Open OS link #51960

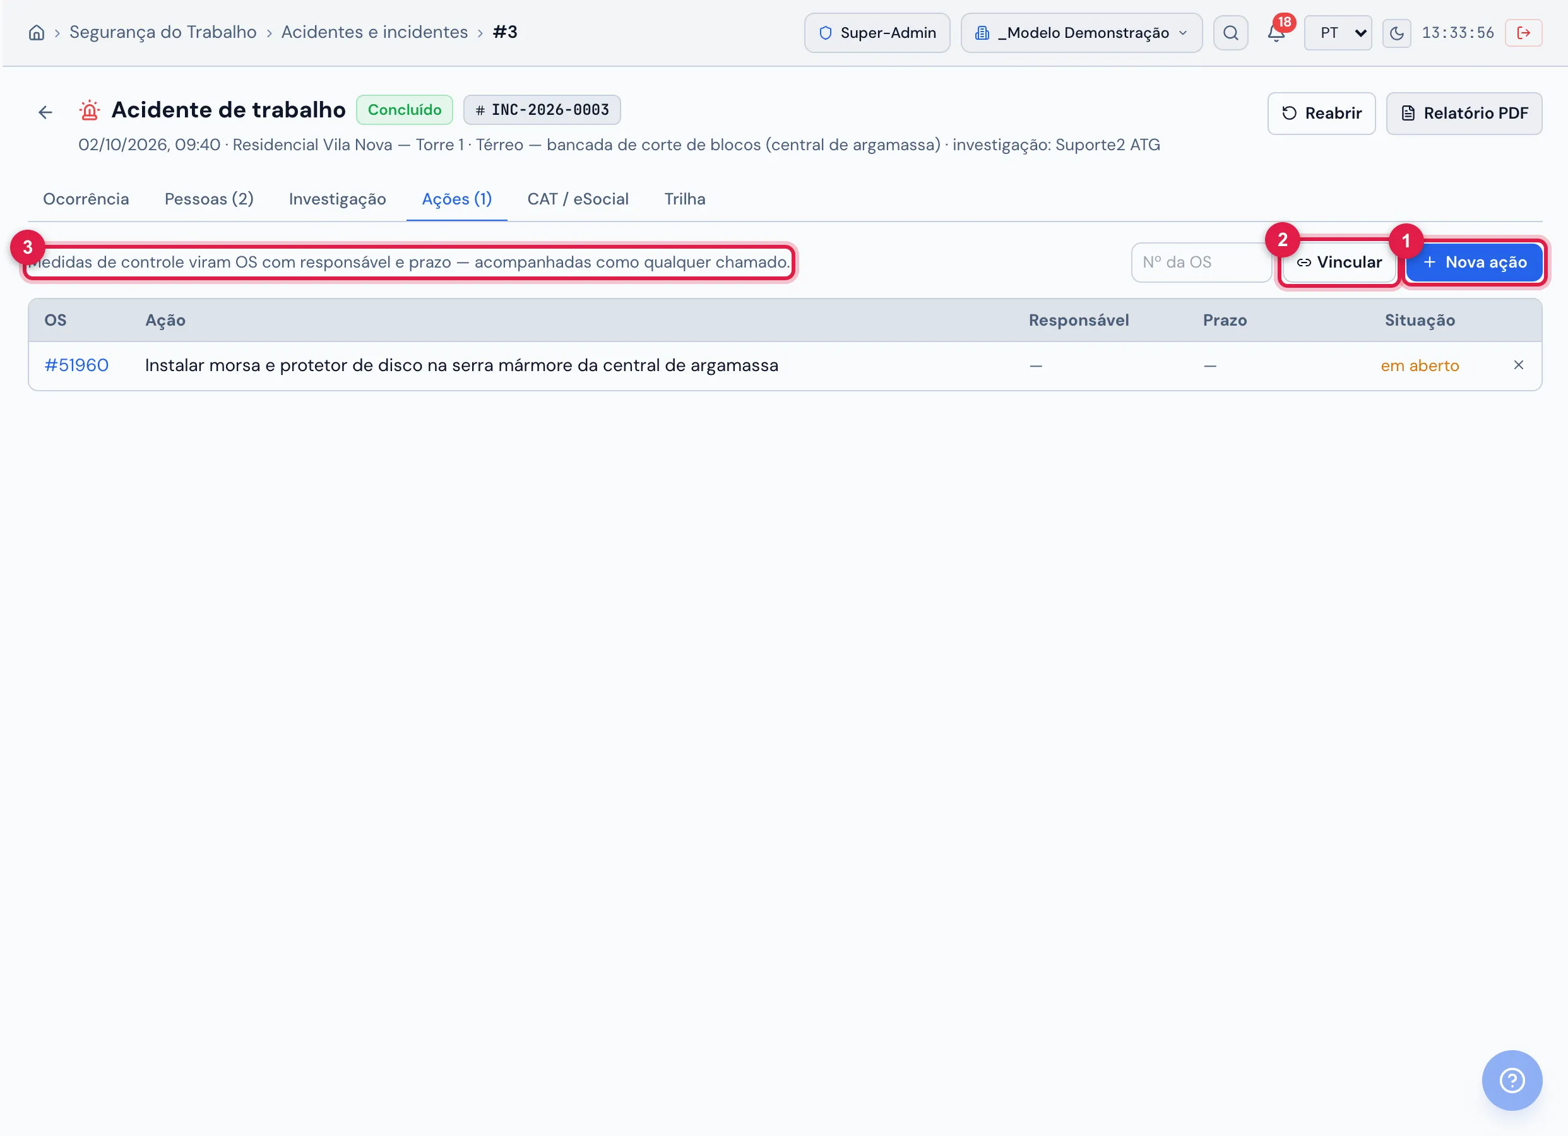[77, 366]
